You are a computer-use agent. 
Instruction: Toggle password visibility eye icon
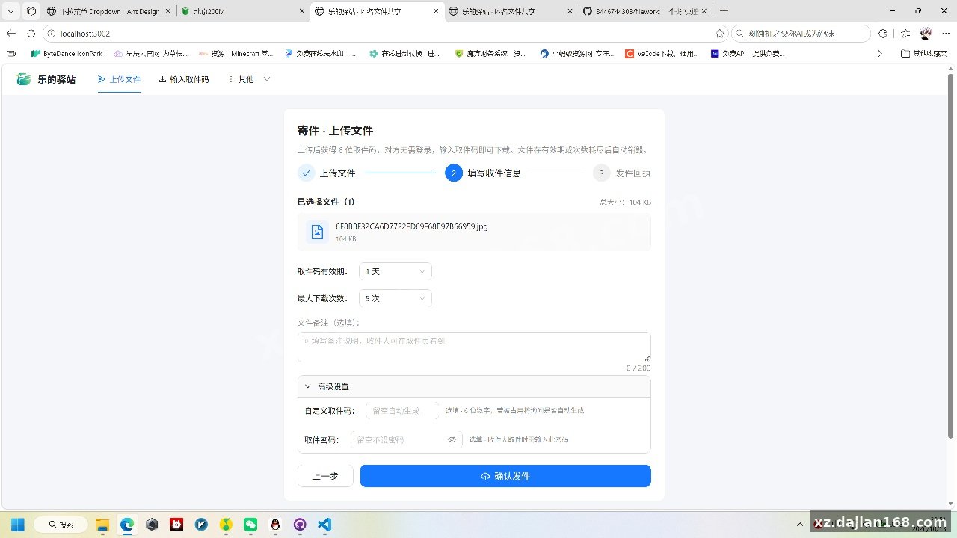coord(452,440)
